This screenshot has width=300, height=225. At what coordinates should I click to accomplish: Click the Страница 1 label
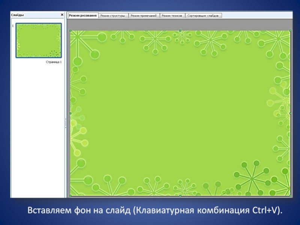pos(54,62)
